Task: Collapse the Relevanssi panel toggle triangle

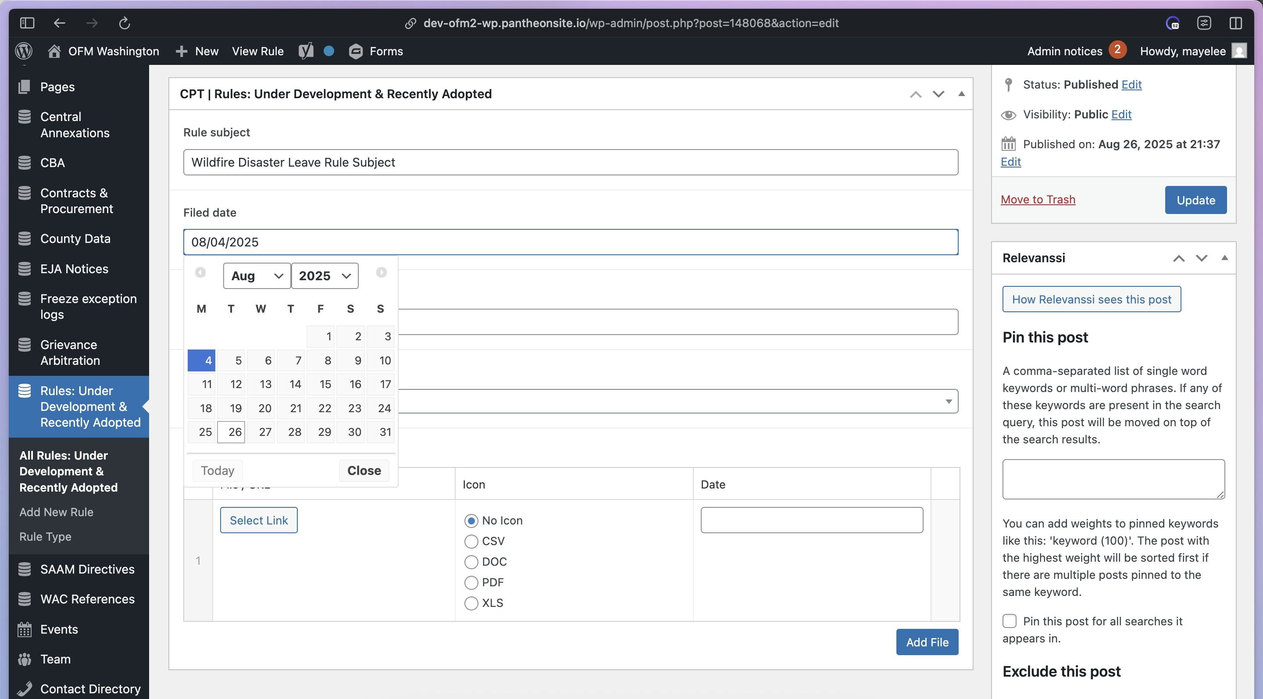Action: pos(1224,258)
